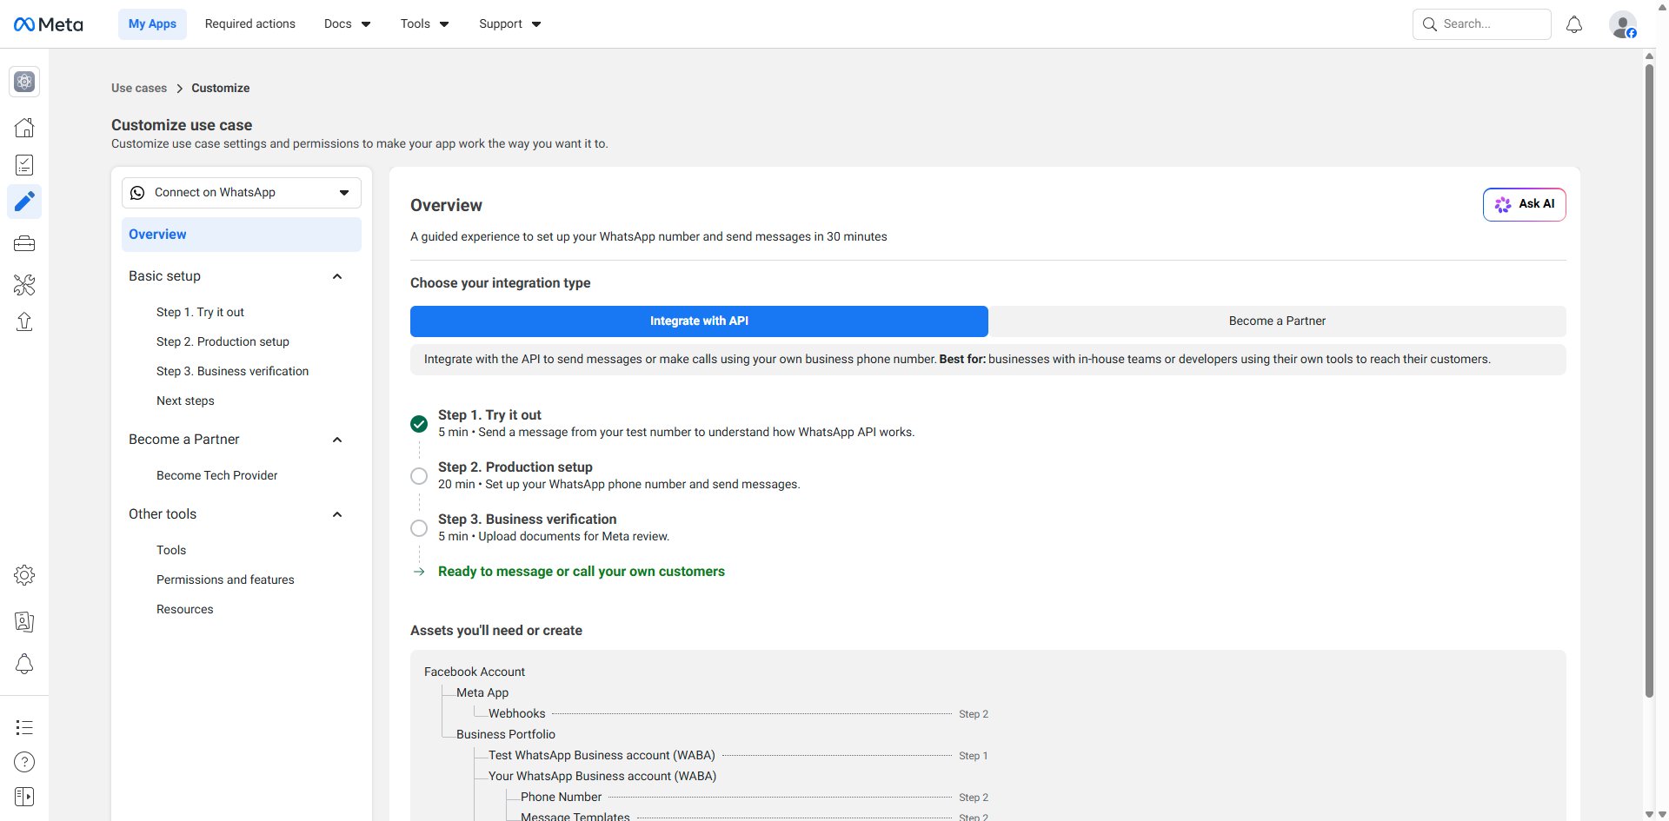Click the breadcrumb chevron after Use cases
This screenshot has width=1669, height=821.
tap(179, 89)
